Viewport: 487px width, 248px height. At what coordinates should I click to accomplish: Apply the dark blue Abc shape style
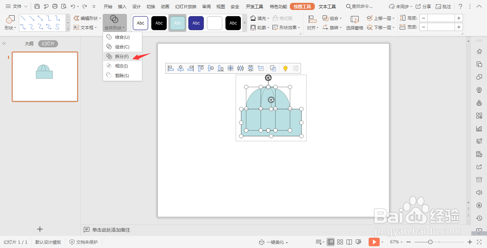[196, 23]
